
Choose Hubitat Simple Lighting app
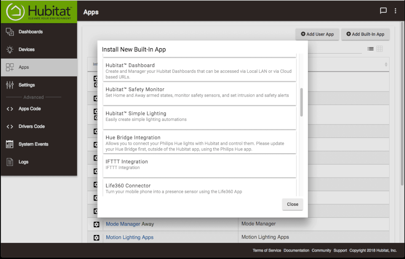pyautogui.click(x=200, y=118)
